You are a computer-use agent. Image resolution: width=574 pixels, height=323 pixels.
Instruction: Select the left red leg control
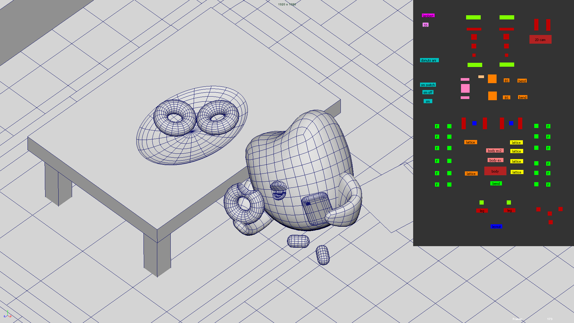click(x=482, y=211)
